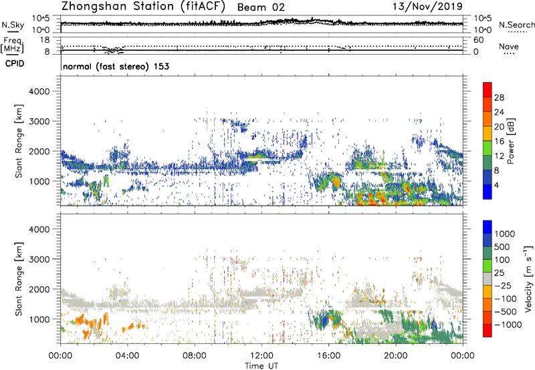Click the '08:00' time tick label
Image resolution: width=535 pixels, height=370 pixels.
[195, 356]
